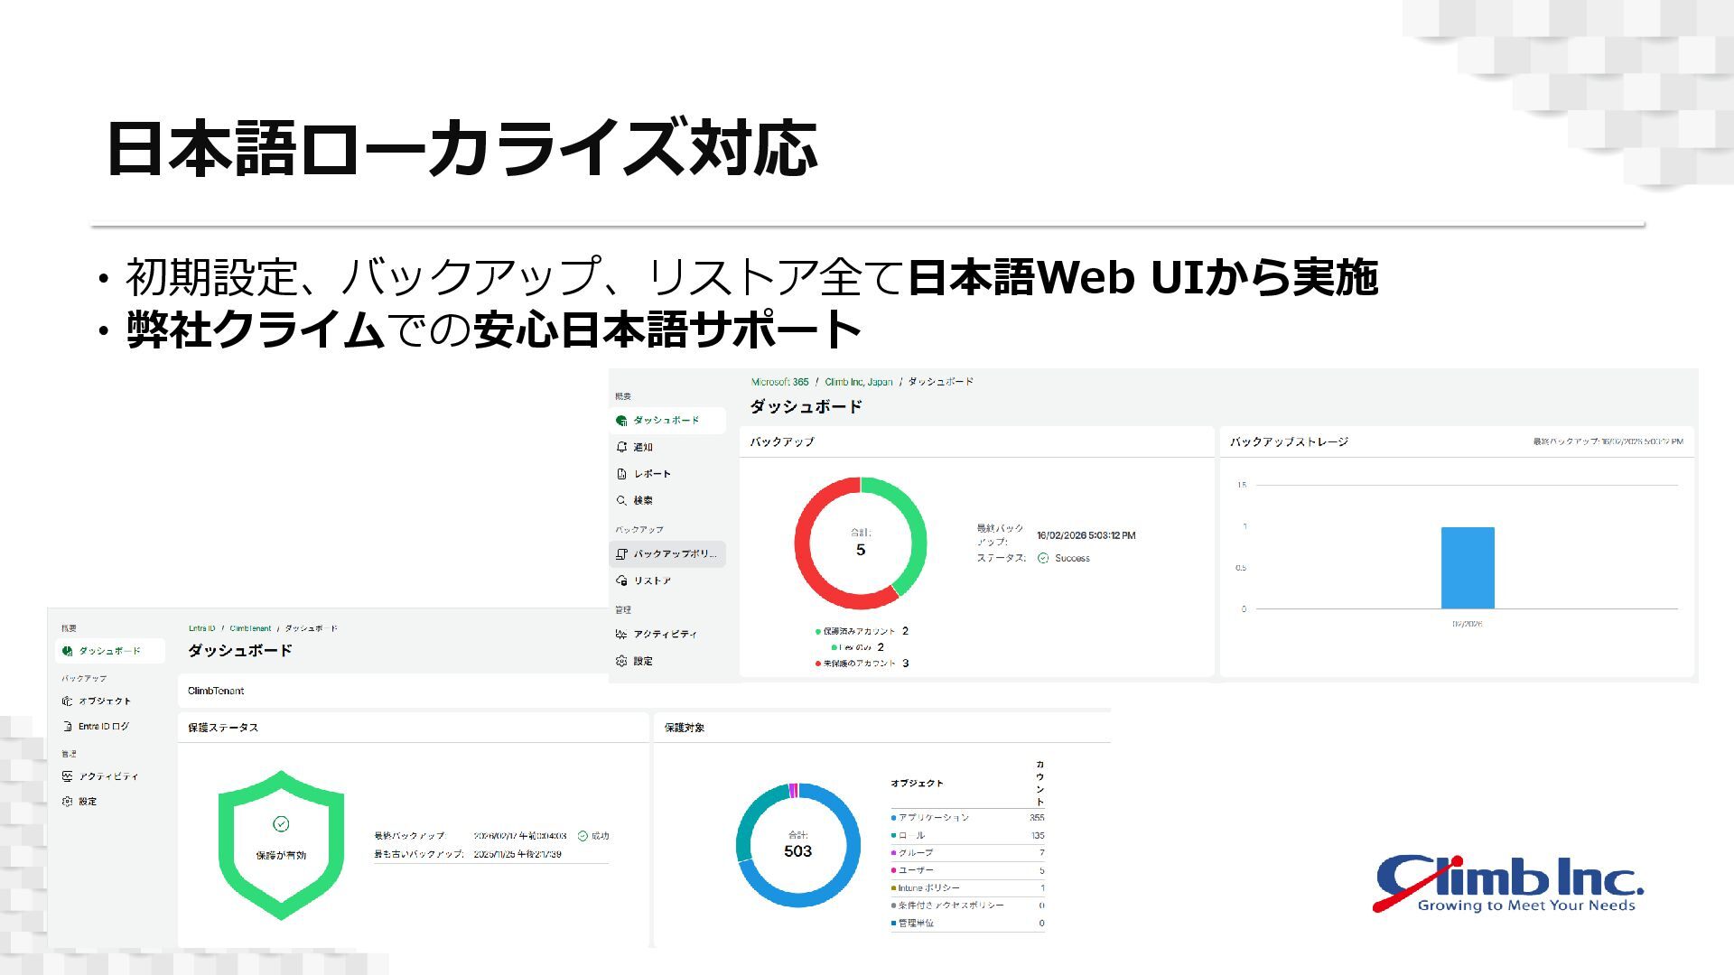
Task: Click the report document icon
Action: click(621, 474)
